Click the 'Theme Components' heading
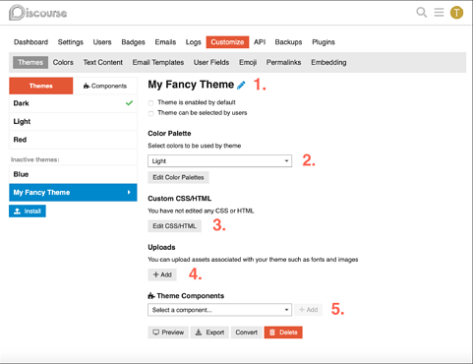This screenshot has width=473, height=364. [186, 296]
